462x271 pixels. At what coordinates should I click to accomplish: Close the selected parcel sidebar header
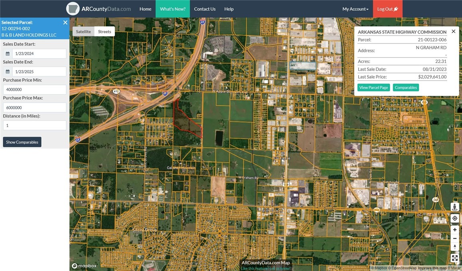click(x=65, y=23)
